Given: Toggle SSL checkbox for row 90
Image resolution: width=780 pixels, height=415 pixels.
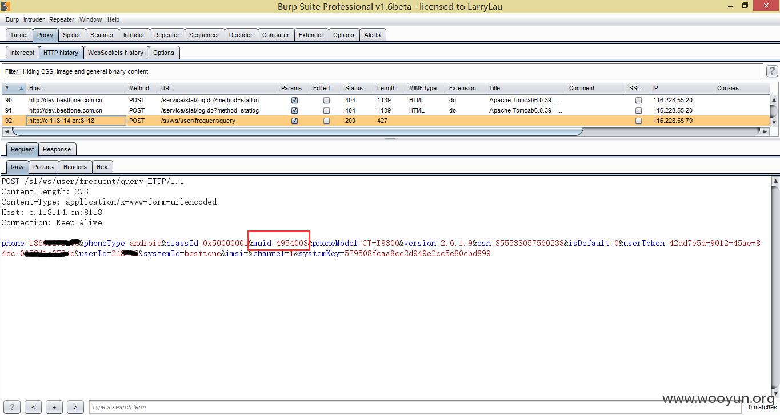Looking at the screenshot, I should click(638, 100).
